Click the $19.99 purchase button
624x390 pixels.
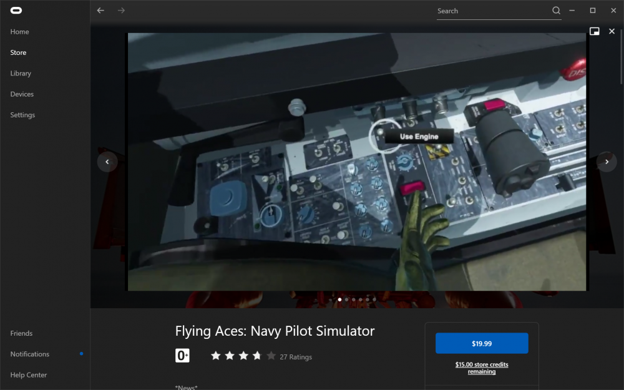pyautogui.click(x=481, y=343)
